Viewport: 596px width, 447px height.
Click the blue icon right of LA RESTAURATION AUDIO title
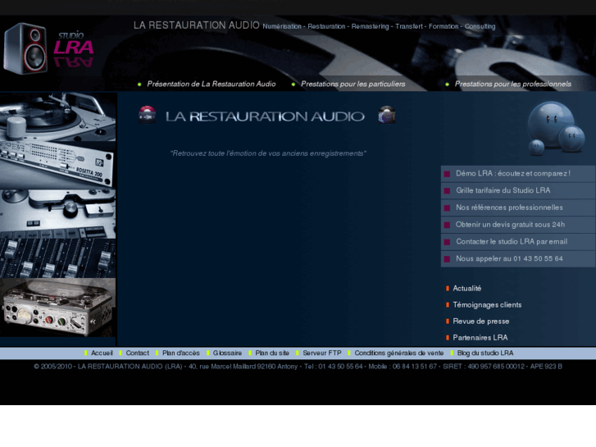tap(387, 115)
